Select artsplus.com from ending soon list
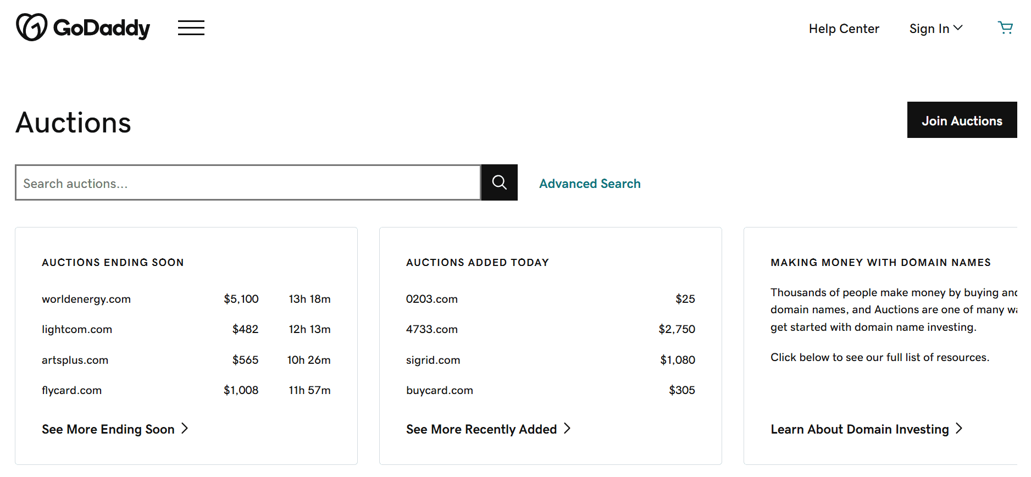The image size is (1031, 477). pos(75,360)
